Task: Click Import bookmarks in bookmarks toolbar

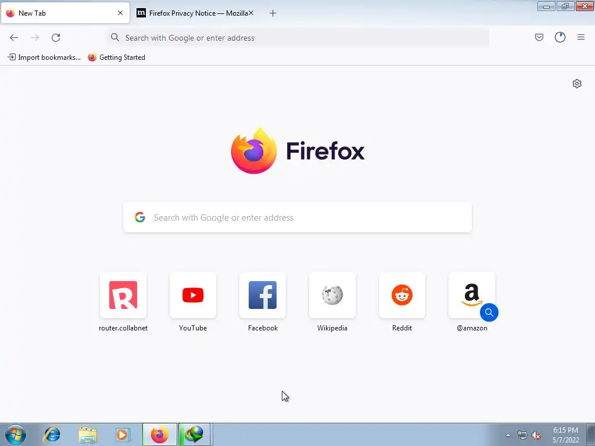Action: [x=44, y=57]
